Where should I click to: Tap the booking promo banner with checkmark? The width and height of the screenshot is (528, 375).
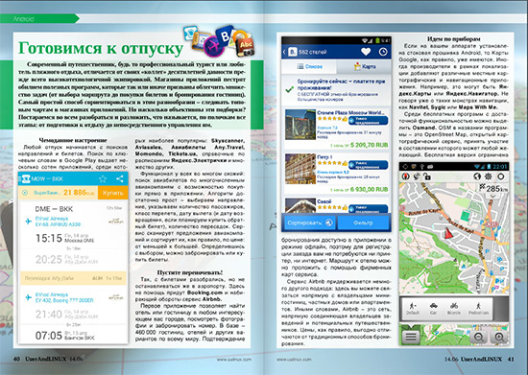[336, 90]
